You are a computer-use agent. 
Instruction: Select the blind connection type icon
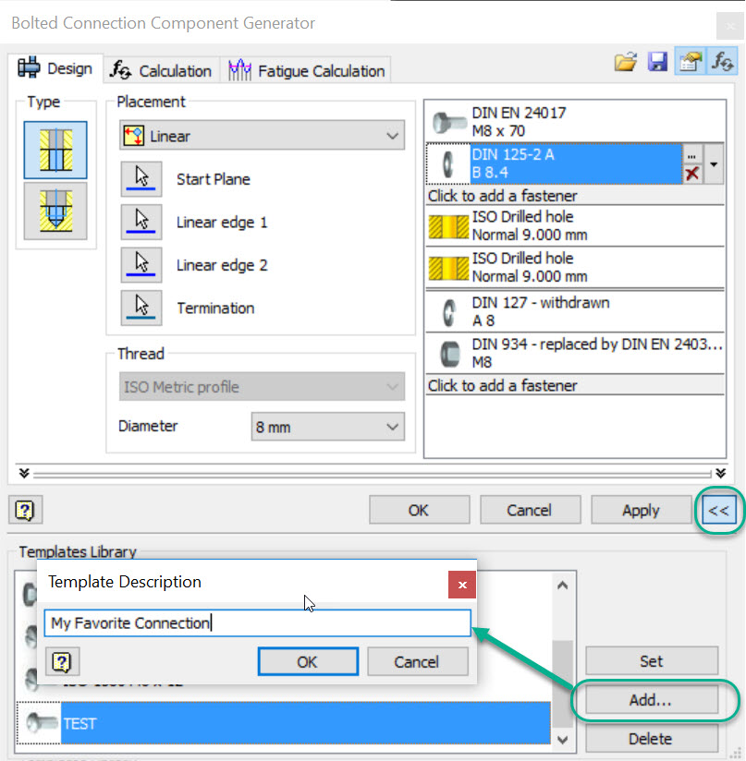[55, 211]
